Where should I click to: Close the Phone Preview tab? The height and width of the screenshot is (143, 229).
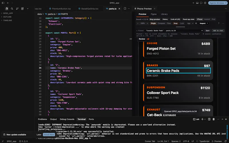pos(155,9)
